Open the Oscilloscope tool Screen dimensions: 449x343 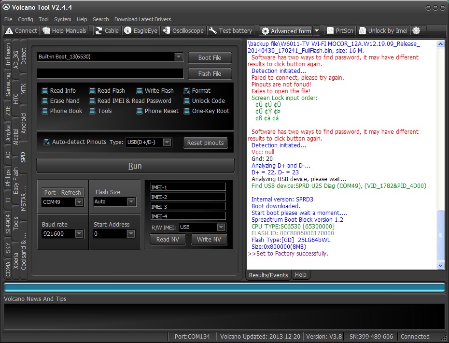tap(182, 30)
